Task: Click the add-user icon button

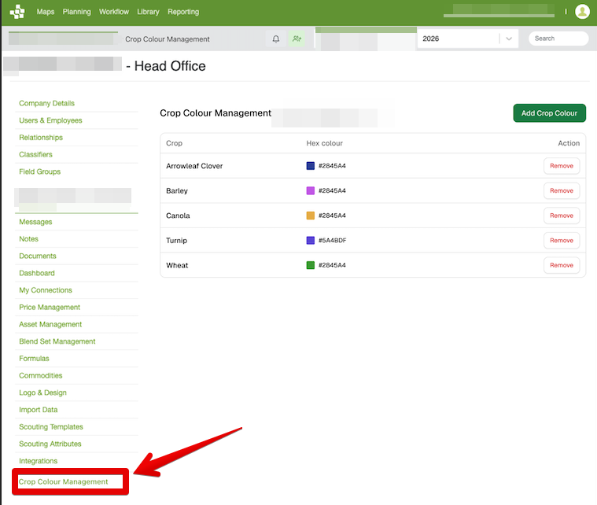Action: coord(297,39)
